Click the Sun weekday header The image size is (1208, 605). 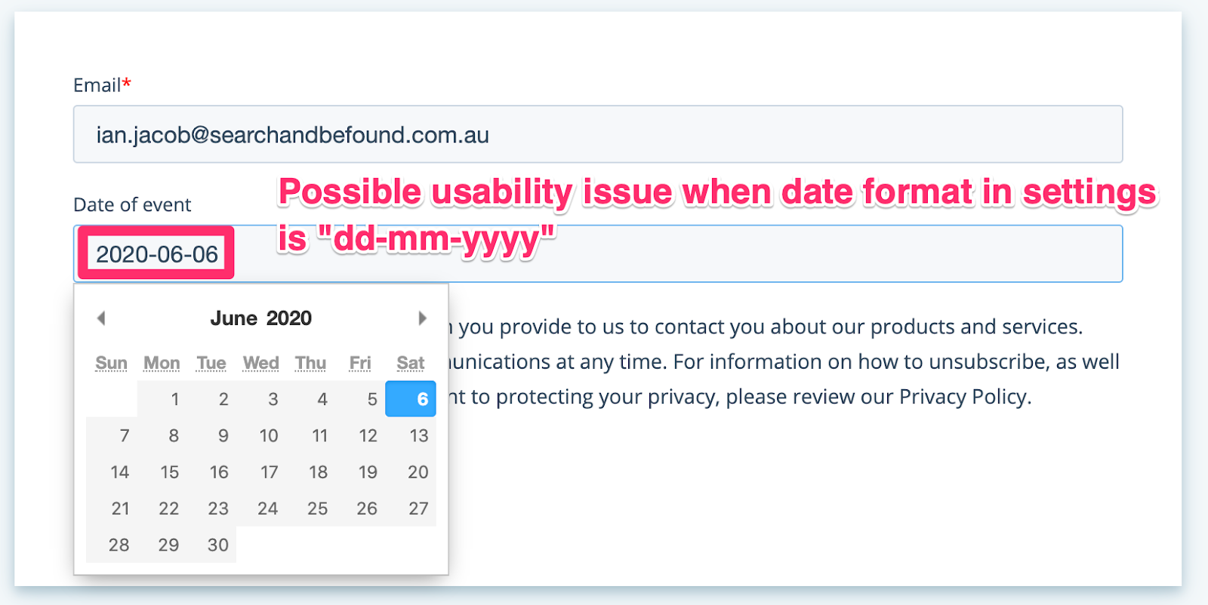(112, 364)
